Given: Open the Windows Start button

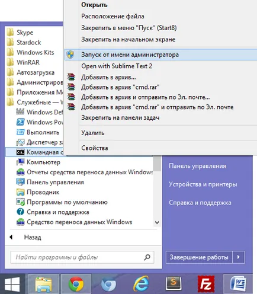Looking at the screenshot, I should (x=12, y=284).
